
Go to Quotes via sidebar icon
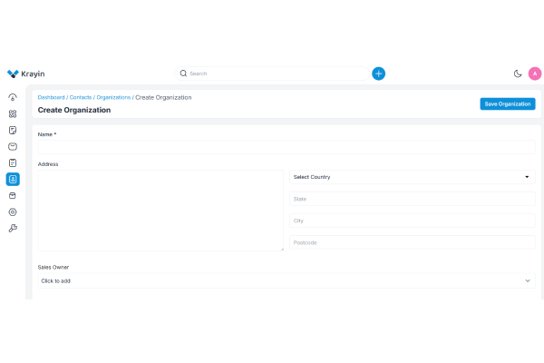13,130
